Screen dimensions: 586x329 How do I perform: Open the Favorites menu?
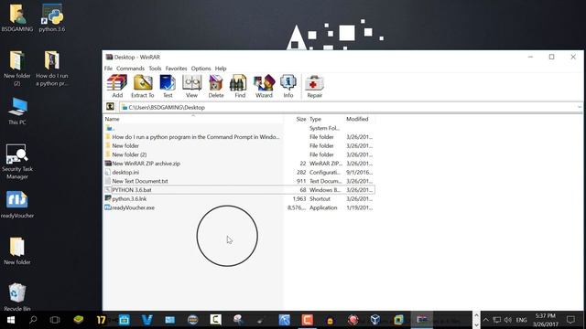[176, 69]
